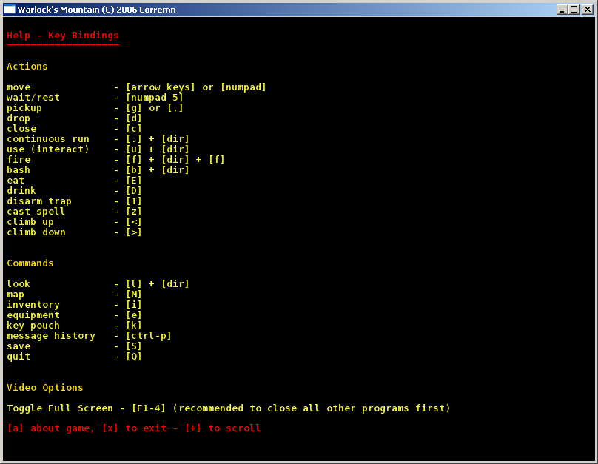Click the "Video Options" section heading
This screenshot has width=598, height=464.
[44, 388]
